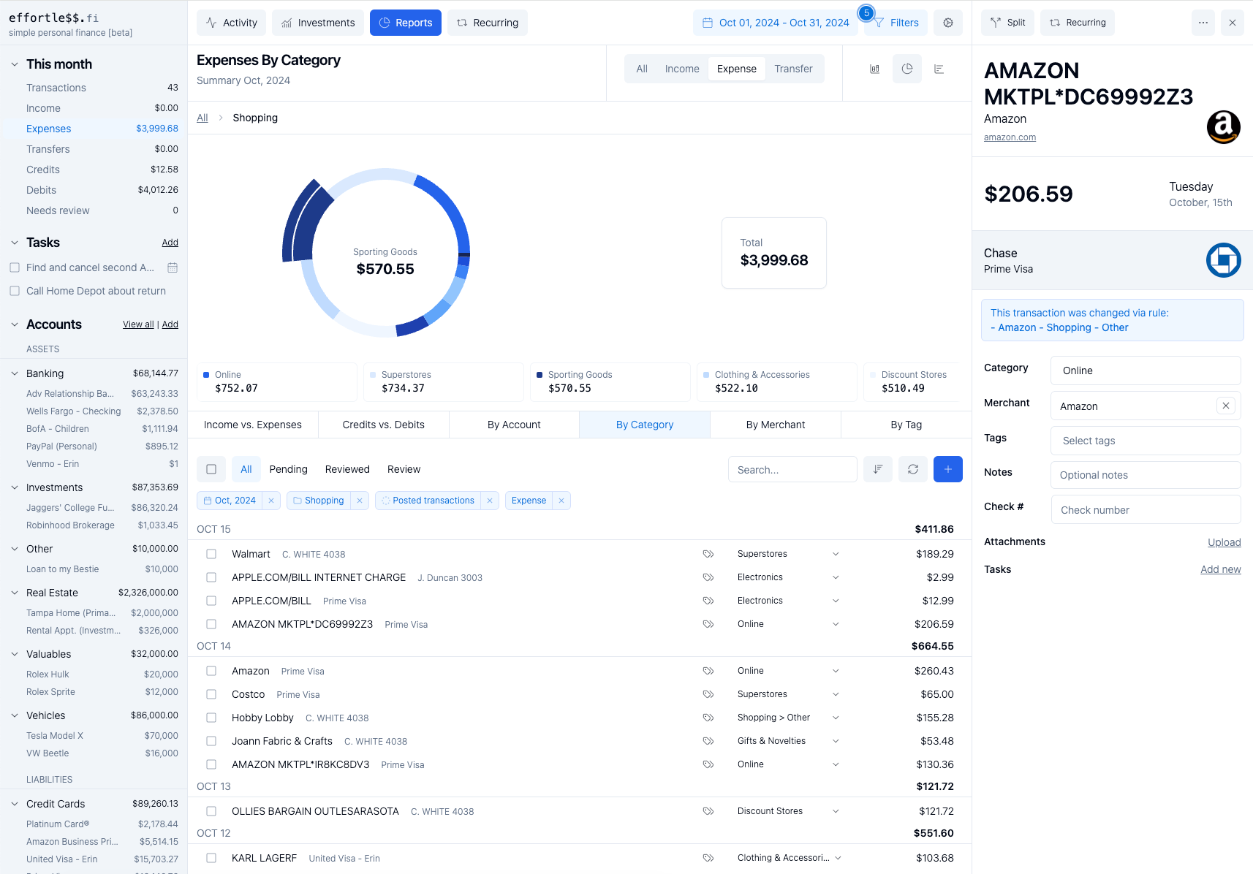Select the OLLIES BARGAIN transaction checkbox
Image resolution: width=1253 pixels, height=874 pixels.
click(x=211, y=811)
